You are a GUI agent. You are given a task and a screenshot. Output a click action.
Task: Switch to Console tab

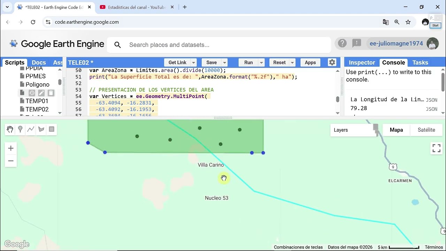(393, 62)
